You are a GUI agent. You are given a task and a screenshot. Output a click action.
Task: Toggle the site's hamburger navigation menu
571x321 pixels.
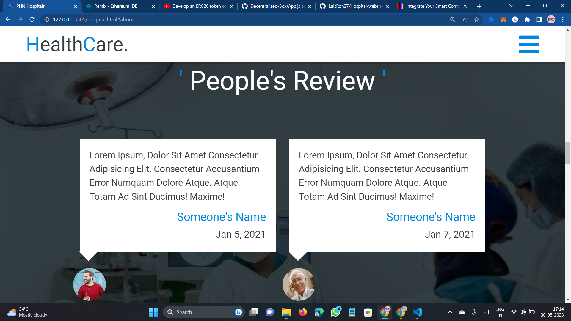529,44
